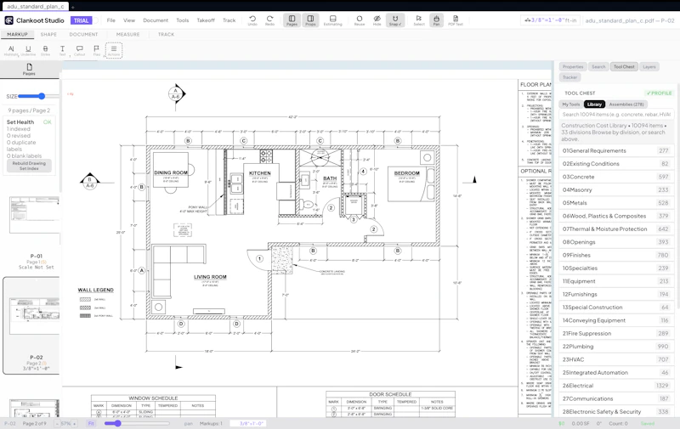
Task: Click the zoom in plus button
Action: coord(75,423)
